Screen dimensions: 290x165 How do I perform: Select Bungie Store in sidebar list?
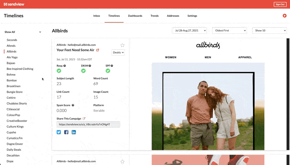[14, 92]
